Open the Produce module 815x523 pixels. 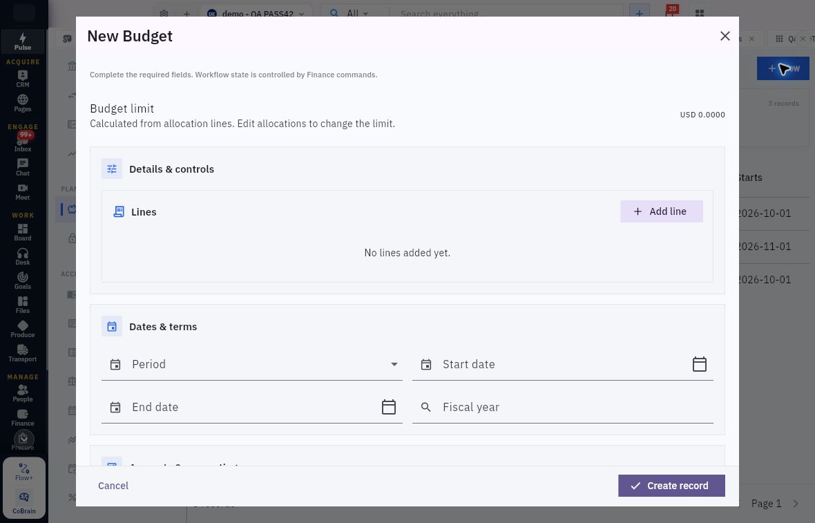click(x=22, y=329)
